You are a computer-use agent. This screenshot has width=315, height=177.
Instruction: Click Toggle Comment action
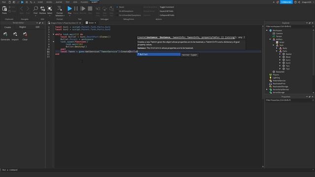[167, 7]
